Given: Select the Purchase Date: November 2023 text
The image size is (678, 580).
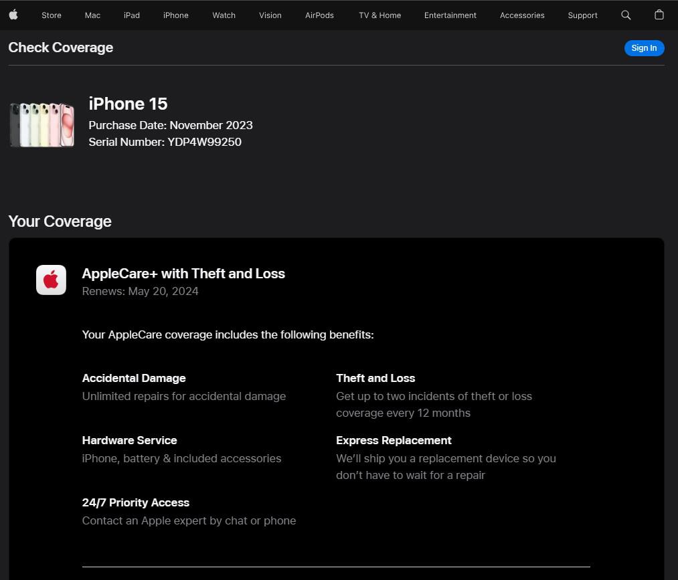Looking at the screenshot, I should tap(171, 125).
